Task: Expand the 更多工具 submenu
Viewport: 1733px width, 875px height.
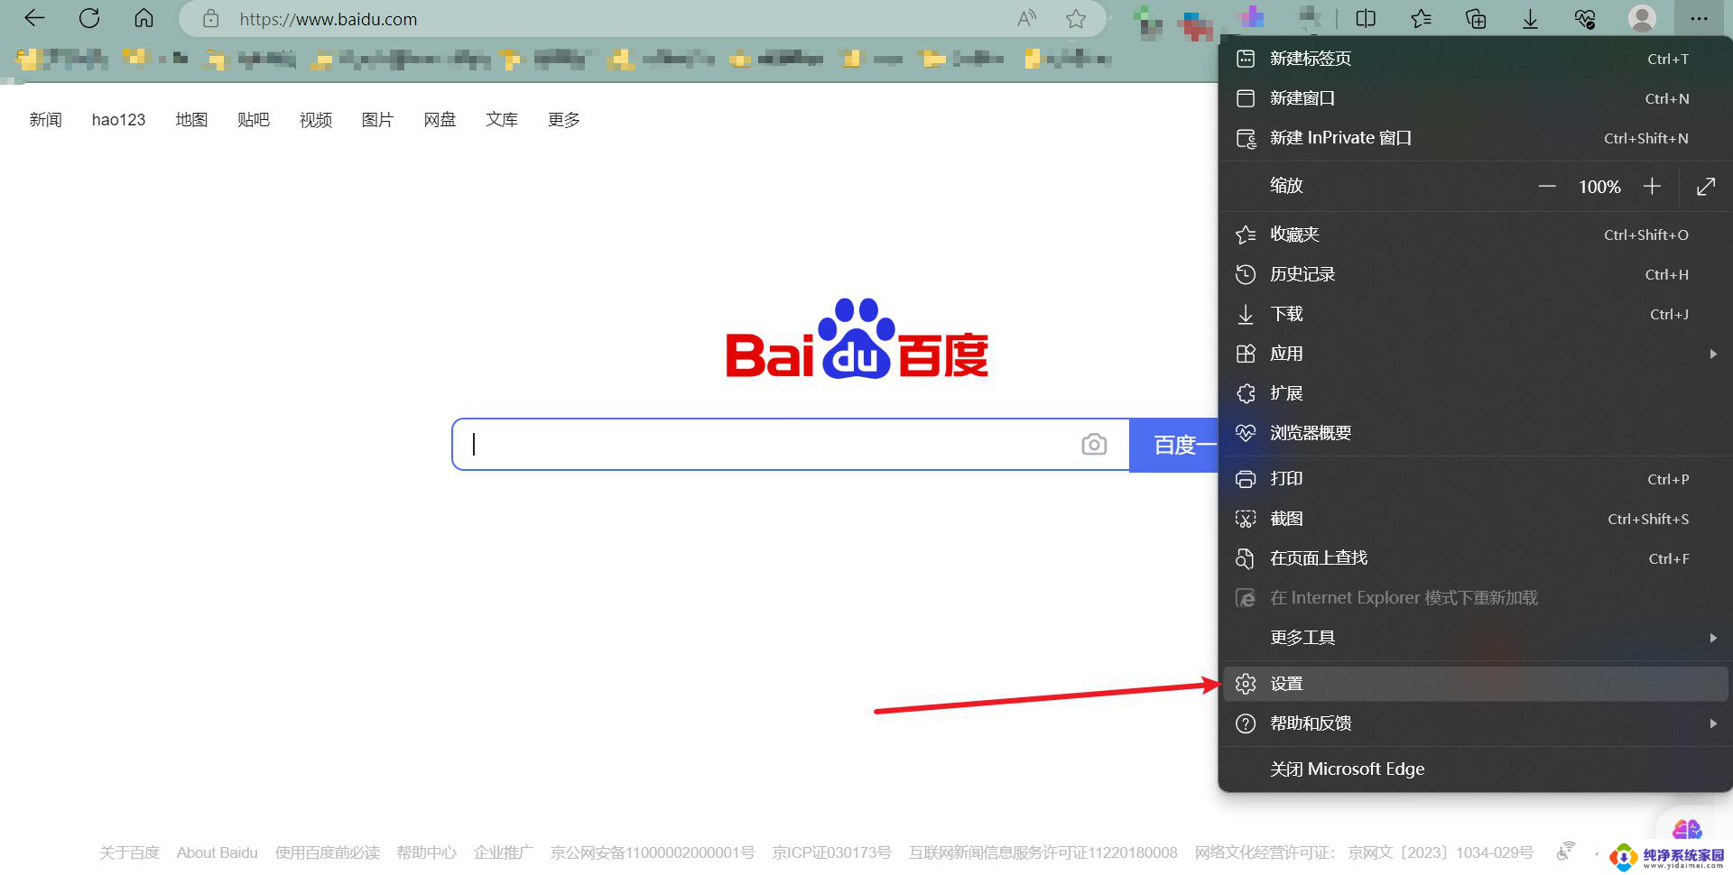Action: click(1475, 638)
